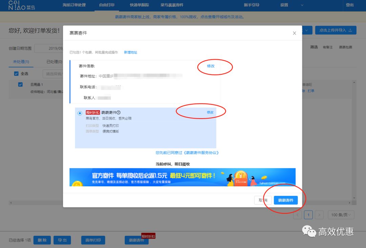The height and width of the screenshot is (248, 366).
Task: Click the help icon beside 裹裹寄件 option
Action: (119, 112)
